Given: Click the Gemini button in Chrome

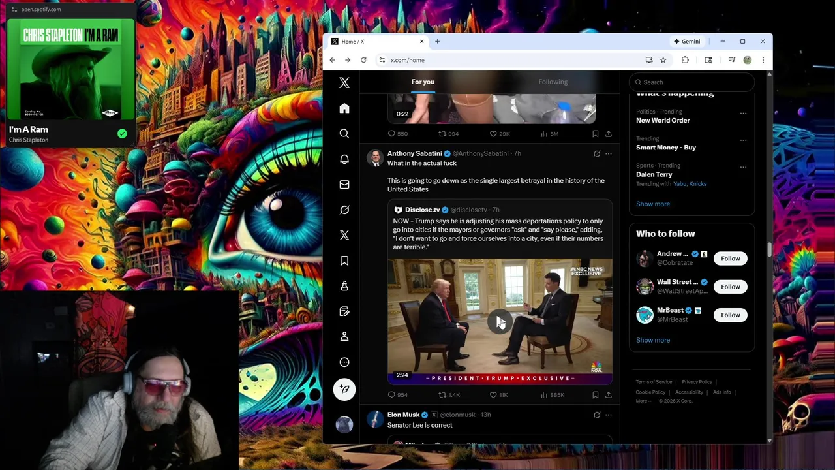Looking at the screenshot, I should (x=687, y=41).
